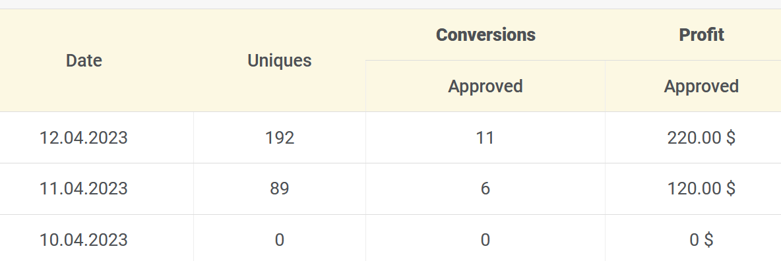Screen dimensions: 781x261
Task: Click Approved under Conversions
Action: click(485, 86)
